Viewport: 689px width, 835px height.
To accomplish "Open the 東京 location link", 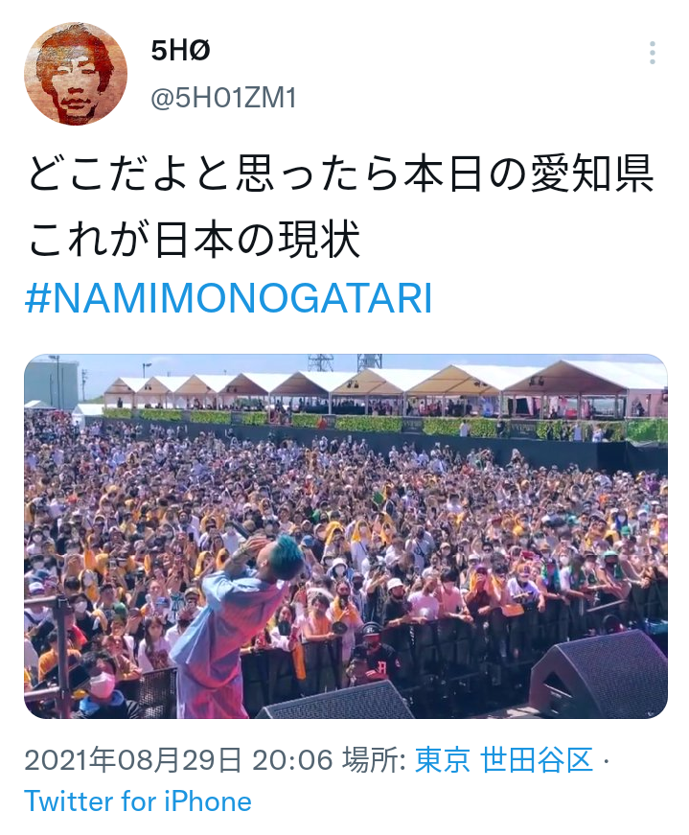I will coord(443,759).
